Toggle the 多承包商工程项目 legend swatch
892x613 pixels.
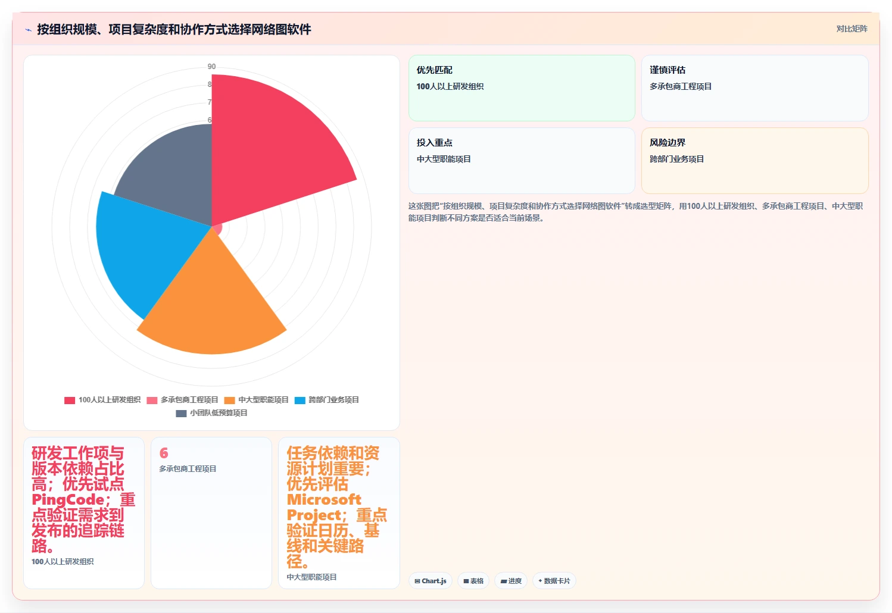tap(152, 400)
